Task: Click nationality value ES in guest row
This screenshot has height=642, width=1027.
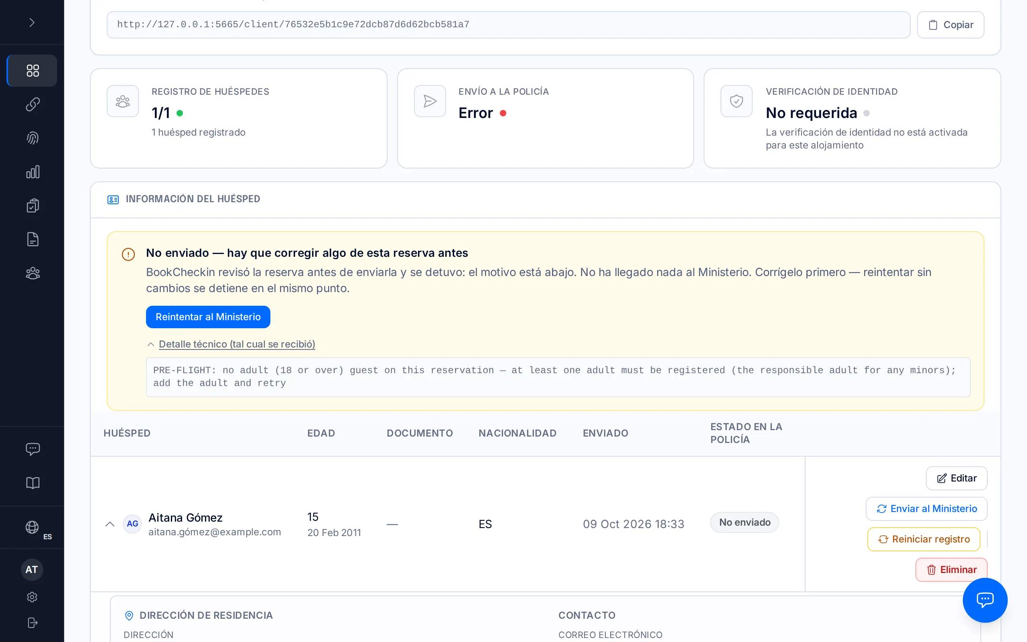Action: pos(485,524)
